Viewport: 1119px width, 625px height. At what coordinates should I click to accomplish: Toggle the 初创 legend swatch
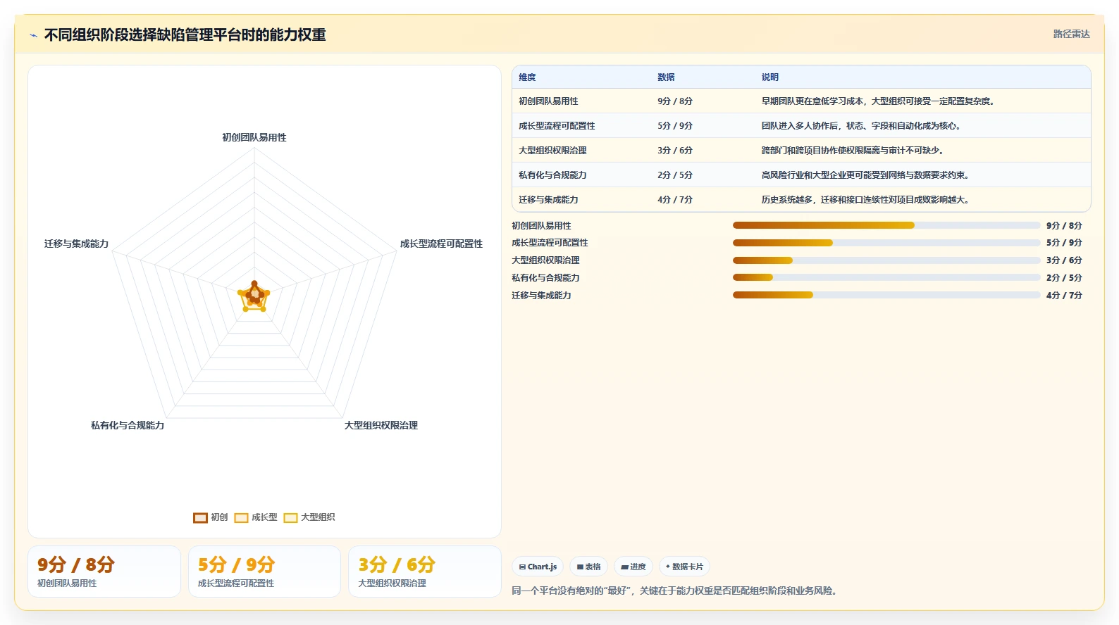tap(200, 517)
